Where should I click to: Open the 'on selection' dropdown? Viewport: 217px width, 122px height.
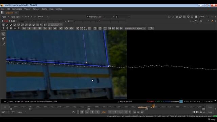pyautogui.click(x=55, y=25)
